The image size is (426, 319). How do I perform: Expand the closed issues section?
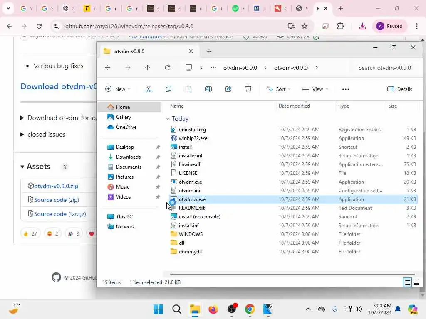point(22,134)
